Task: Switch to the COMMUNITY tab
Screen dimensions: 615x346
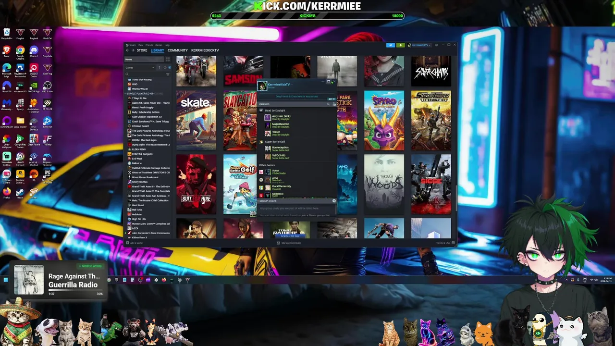Action: [177, 50]
